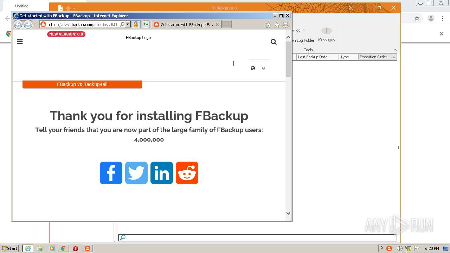This screenshot has width=450, height=253.
Task: Open the hamburger menu on the FBackup page
Action: [20, 41]
